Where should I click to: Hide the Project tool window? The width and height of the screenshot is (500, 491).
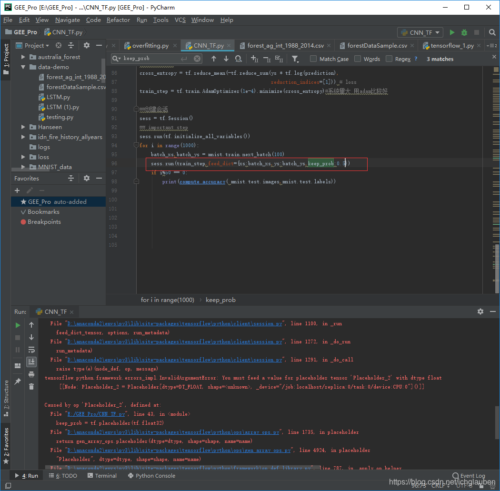point(99,45)
